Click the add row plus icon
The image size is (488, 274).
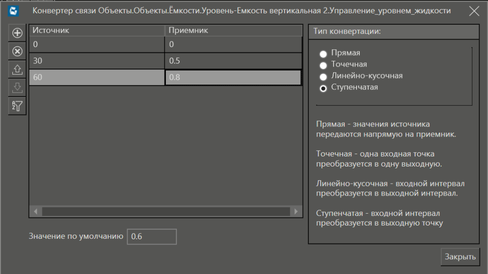tap(17, 33)
